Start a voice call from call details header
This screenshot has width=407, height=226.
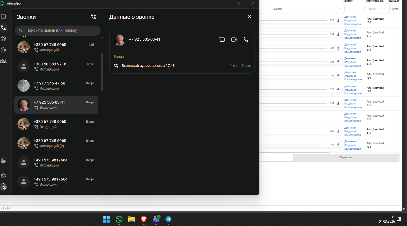point(246,40)
